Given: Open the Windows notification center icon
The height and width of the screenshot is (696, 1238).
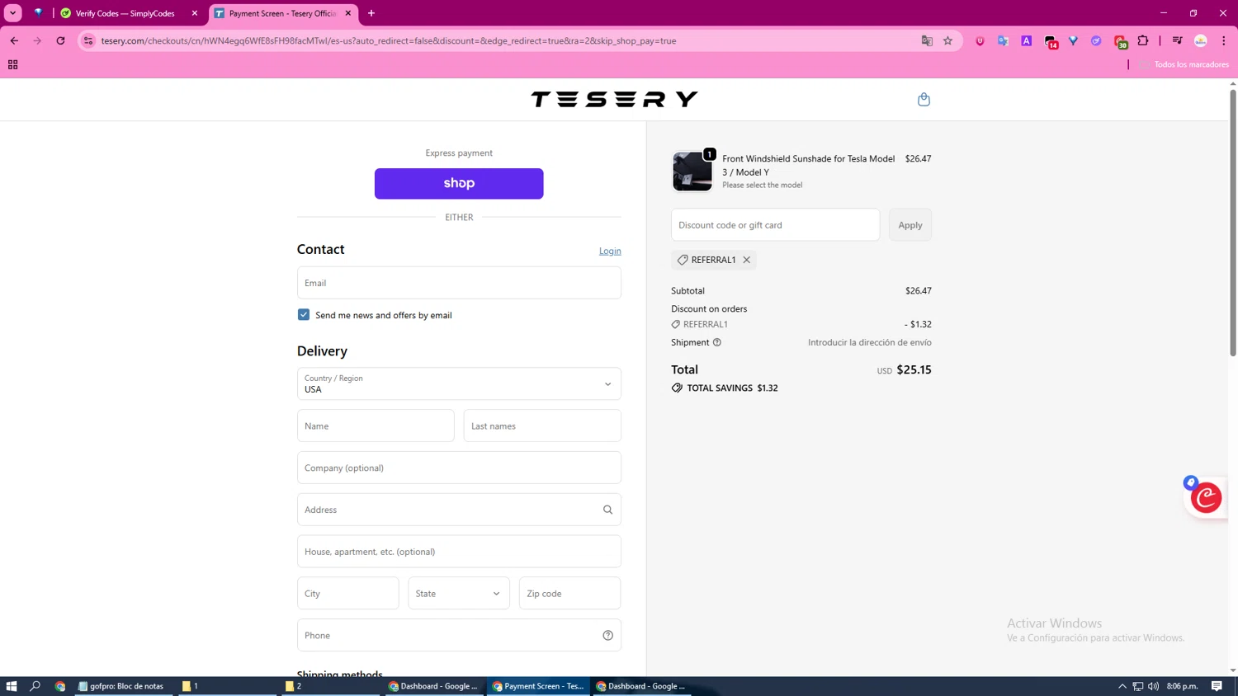Looking at the screenshot, I should [1217, 686].
